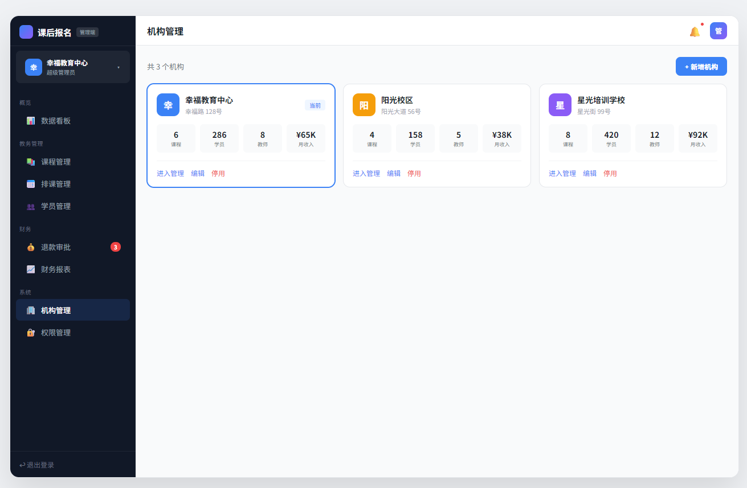Open the 退款审批 page
747x488 pixels.
point(73,247)
